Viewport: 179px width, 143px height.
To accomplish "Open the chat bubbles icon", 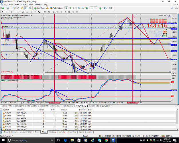I will point(177,8).
